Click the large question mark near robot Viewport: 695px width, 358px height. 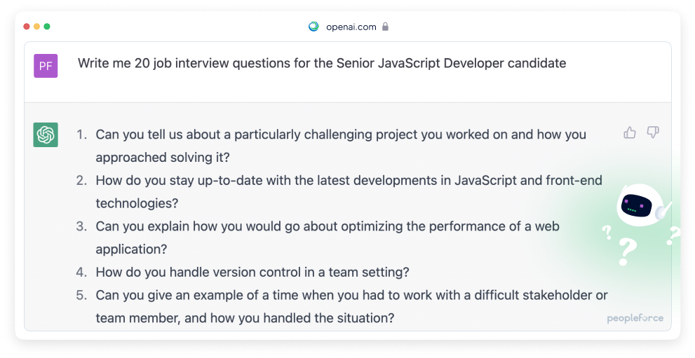pyautogui.click(x=627, y=252)
